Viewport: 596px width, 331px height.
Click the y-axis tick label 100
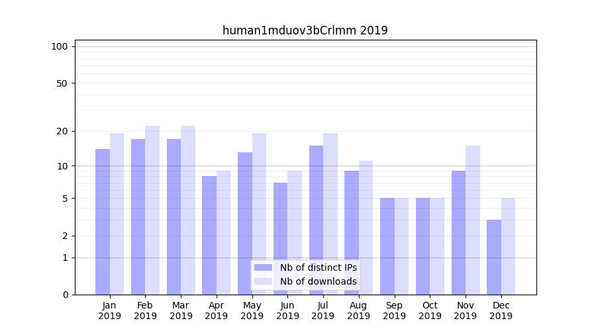coord(60,46)
